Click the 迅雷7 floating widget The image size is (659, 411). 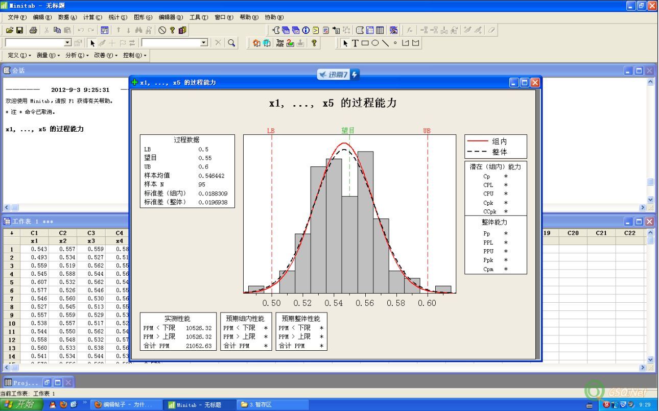pos(338,75)
